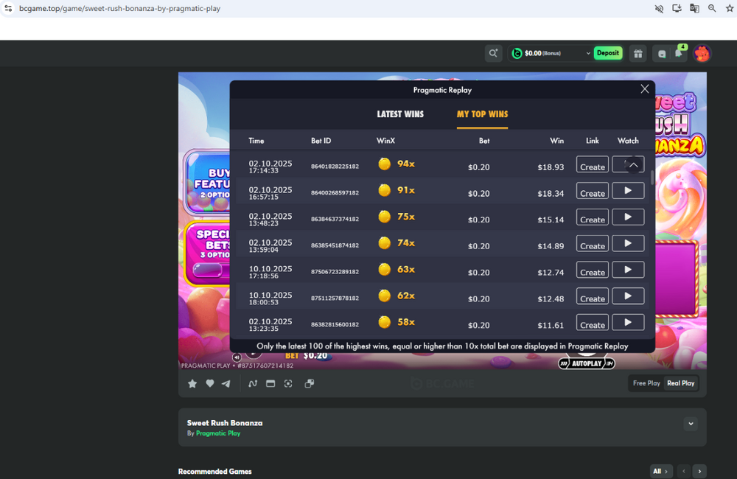Switch to Free Play mode
This screenshot has height=479, width=737.
coord(646,382)
